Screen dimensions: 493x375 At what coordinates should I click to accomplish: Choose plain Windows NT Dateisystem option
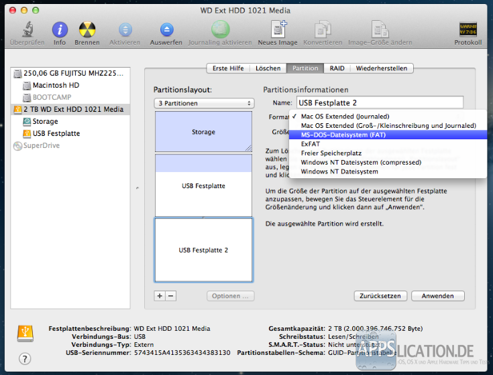(388, 171)
